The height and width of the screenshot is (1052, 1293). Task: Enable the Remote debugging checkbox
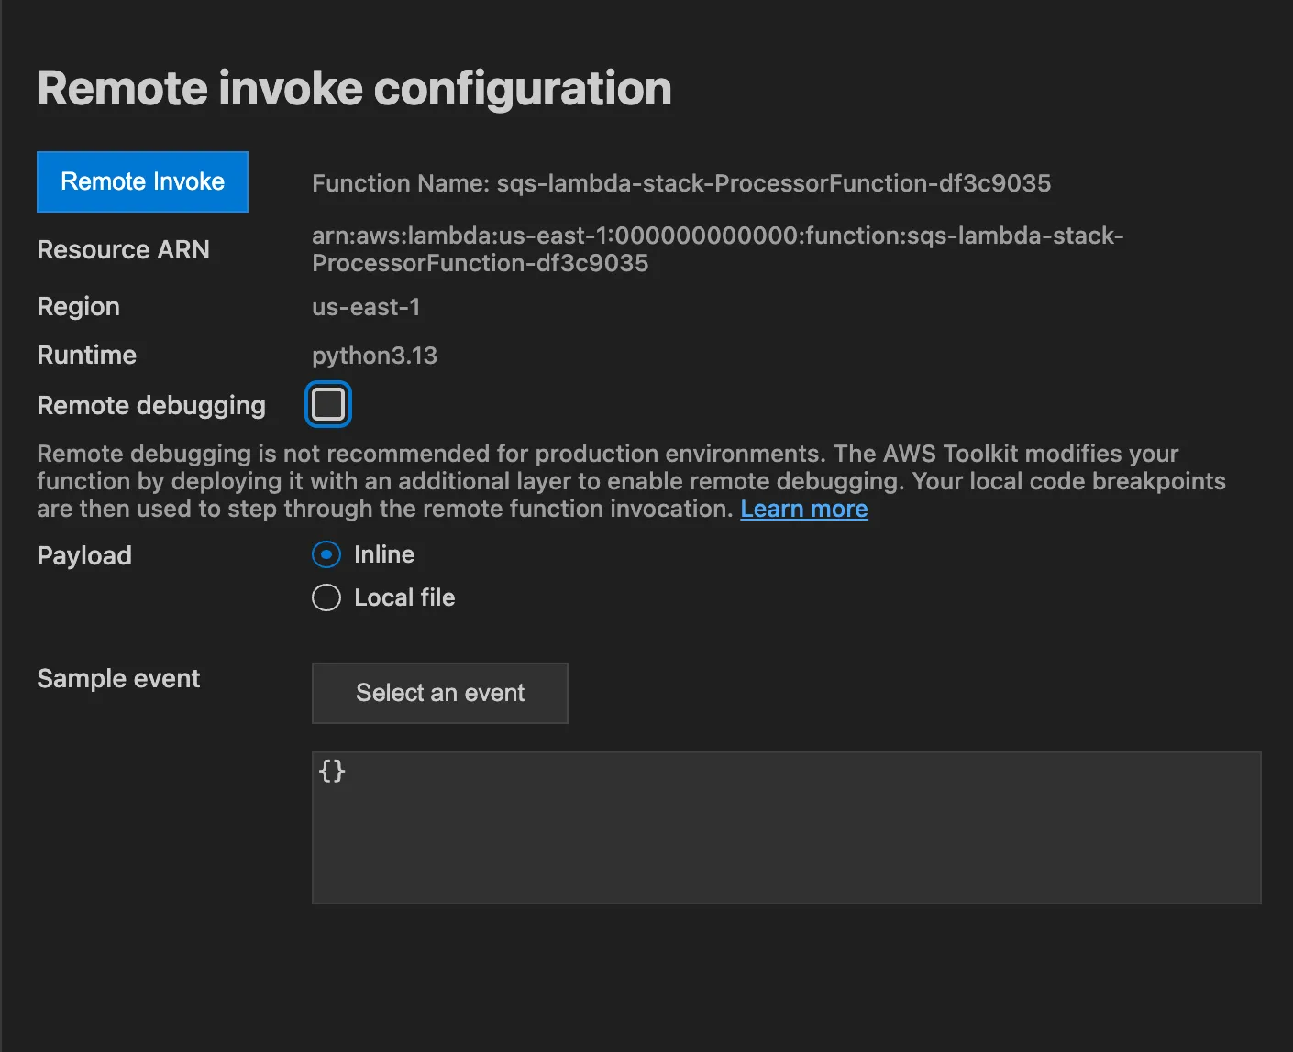tap(327, 403)
